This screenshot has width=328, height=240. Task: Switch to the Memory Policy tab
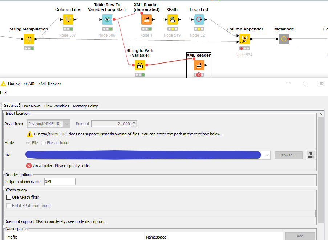pos(85,106)
